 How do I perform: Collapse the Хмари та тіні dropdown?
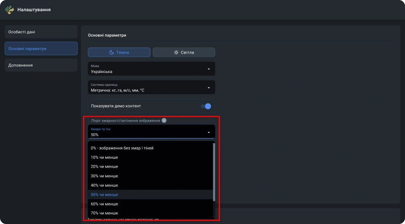coord(209,132)
